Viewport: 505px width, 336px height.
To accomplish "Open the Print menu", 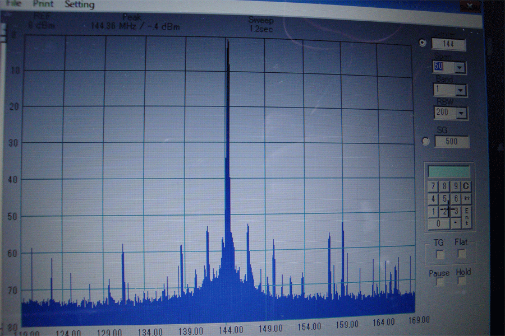I will tap(43, 4).
